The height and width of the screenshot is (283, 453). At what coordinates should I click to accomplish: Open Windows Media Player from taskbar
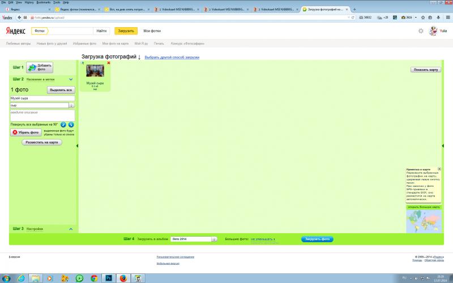[x=50, y=278]
